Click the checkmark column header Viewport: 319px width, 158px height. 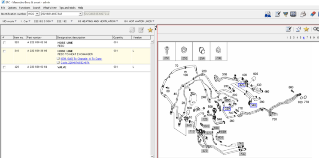pos(7,38)
